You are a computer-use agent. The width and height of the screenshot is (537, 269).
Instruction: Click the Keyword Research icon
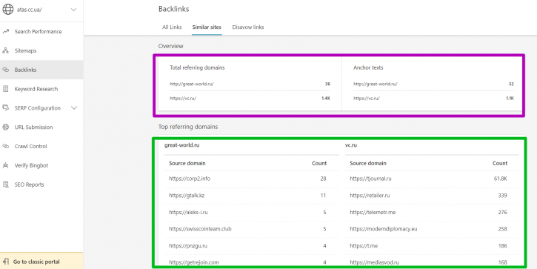pyautogui.click(x=5, y=89)
